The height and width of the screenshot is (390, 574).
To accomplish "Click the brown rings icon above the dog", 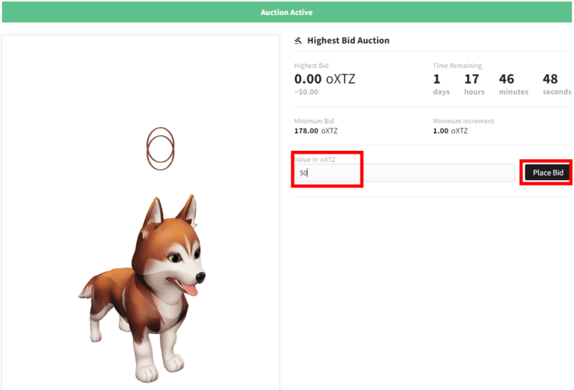I will [160, 146].
